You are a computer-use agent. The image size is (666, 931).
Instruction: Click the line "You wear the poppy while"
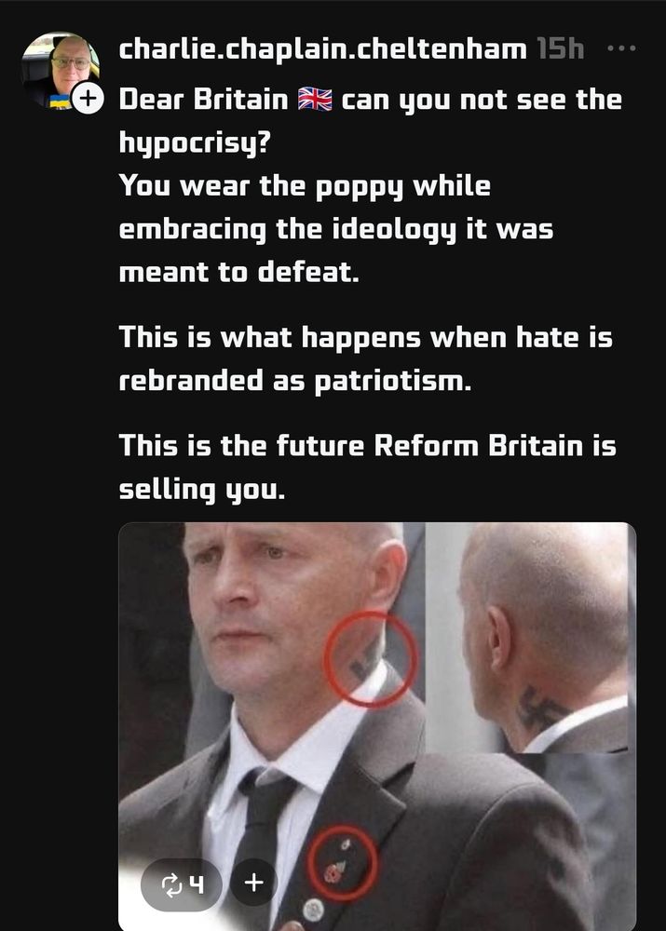[305, 186]
